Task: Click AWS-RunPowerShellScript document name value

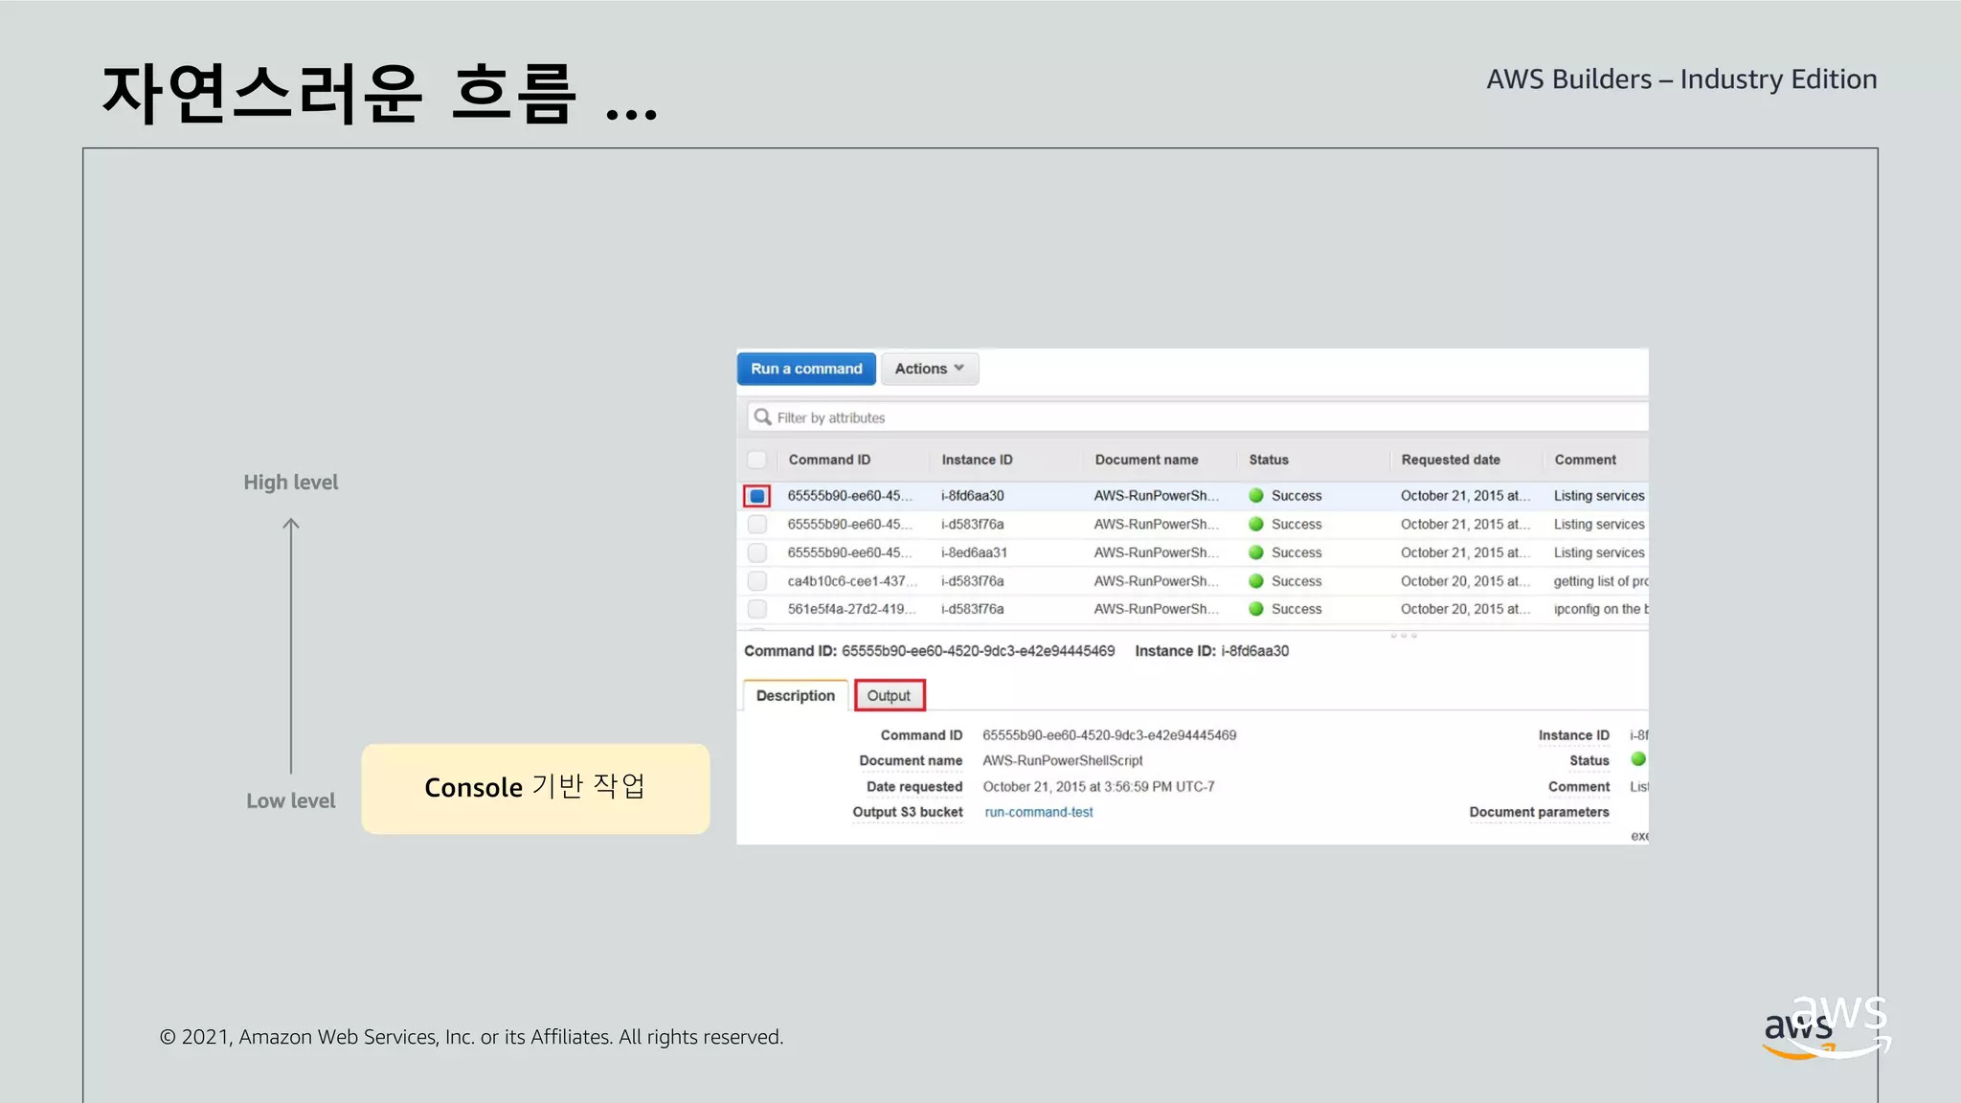Action: click(1063, 760)
